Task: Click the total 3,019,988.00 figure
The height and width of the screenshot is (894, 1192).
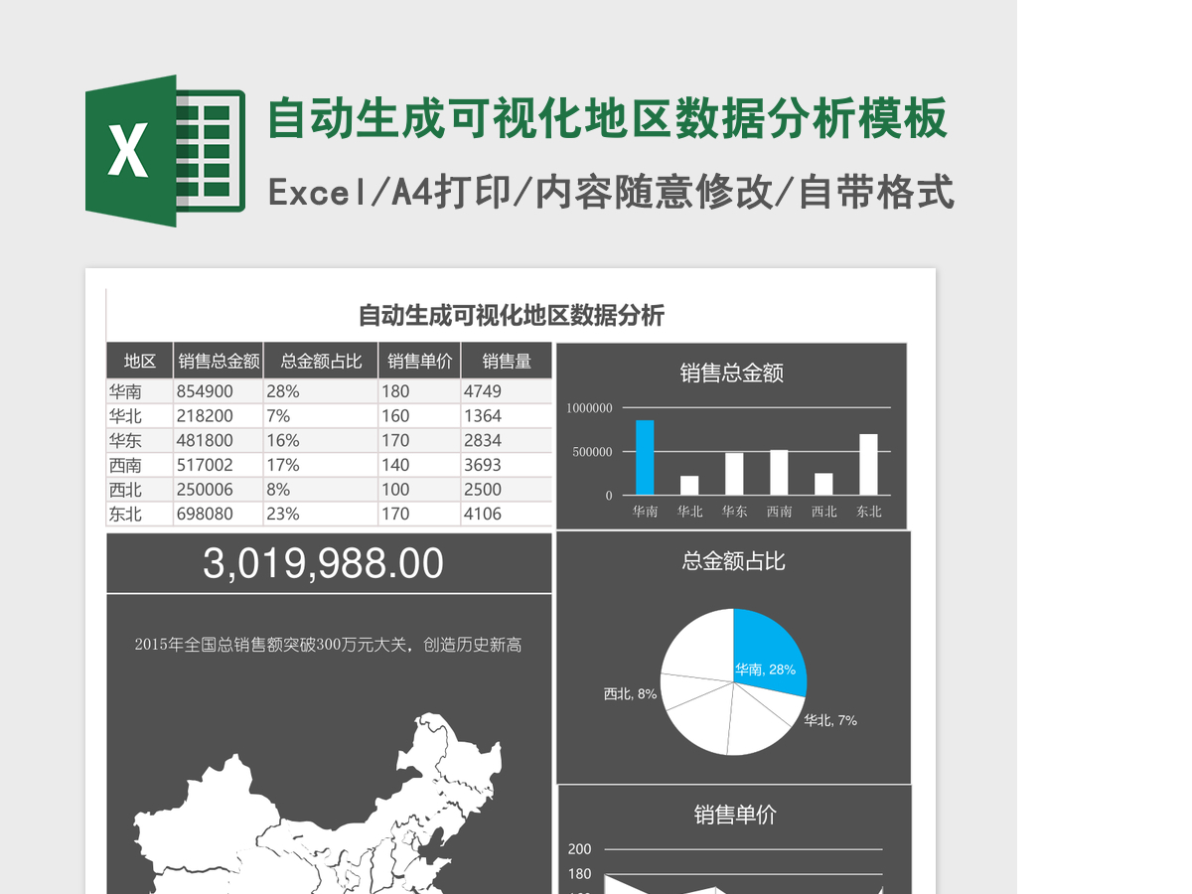Action: coord(324,563)
